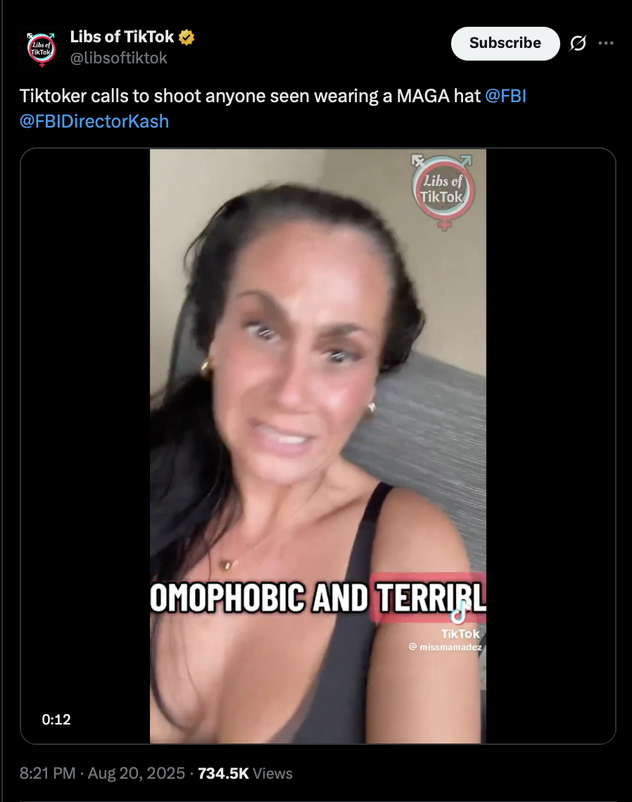Click the Aug 20, 2025 date
This screenshot has height=802, width=632.
[x=137, y=773]
